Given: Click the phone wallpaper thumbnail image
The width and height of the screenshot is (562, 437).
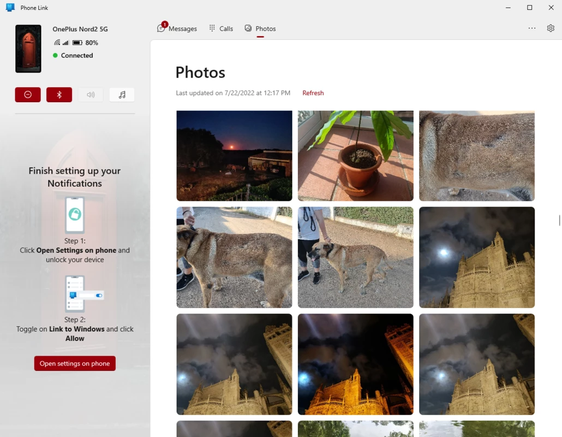Looking at the screenshot, I should tap(28, 49).
